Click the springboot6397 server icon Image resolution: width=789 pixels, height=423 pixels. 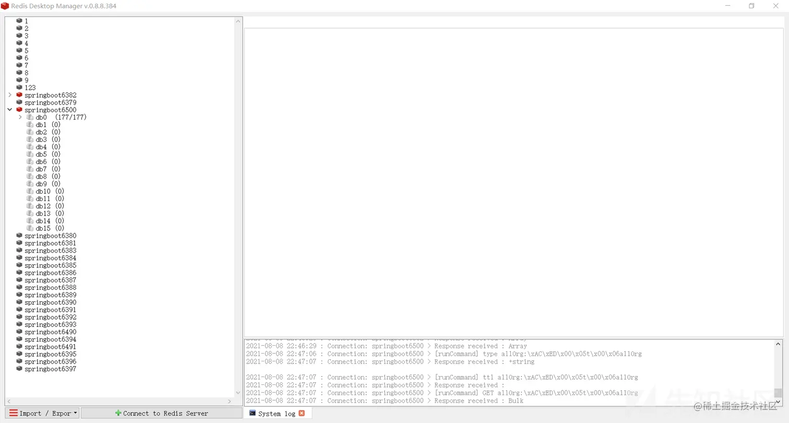(x=19, y=369)
